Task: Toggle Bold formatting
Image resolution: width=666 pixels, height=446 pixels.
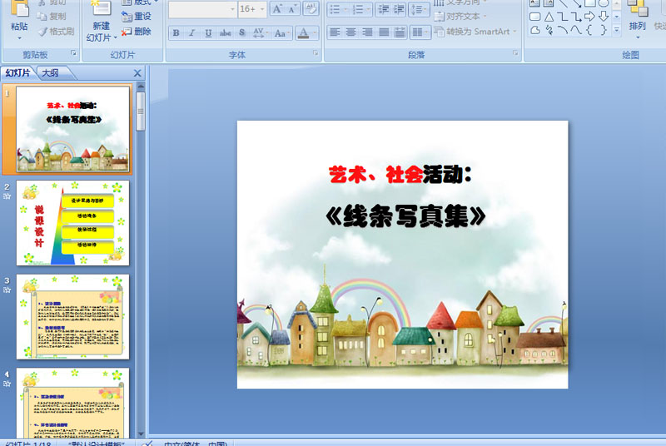Action: (176, 32)
